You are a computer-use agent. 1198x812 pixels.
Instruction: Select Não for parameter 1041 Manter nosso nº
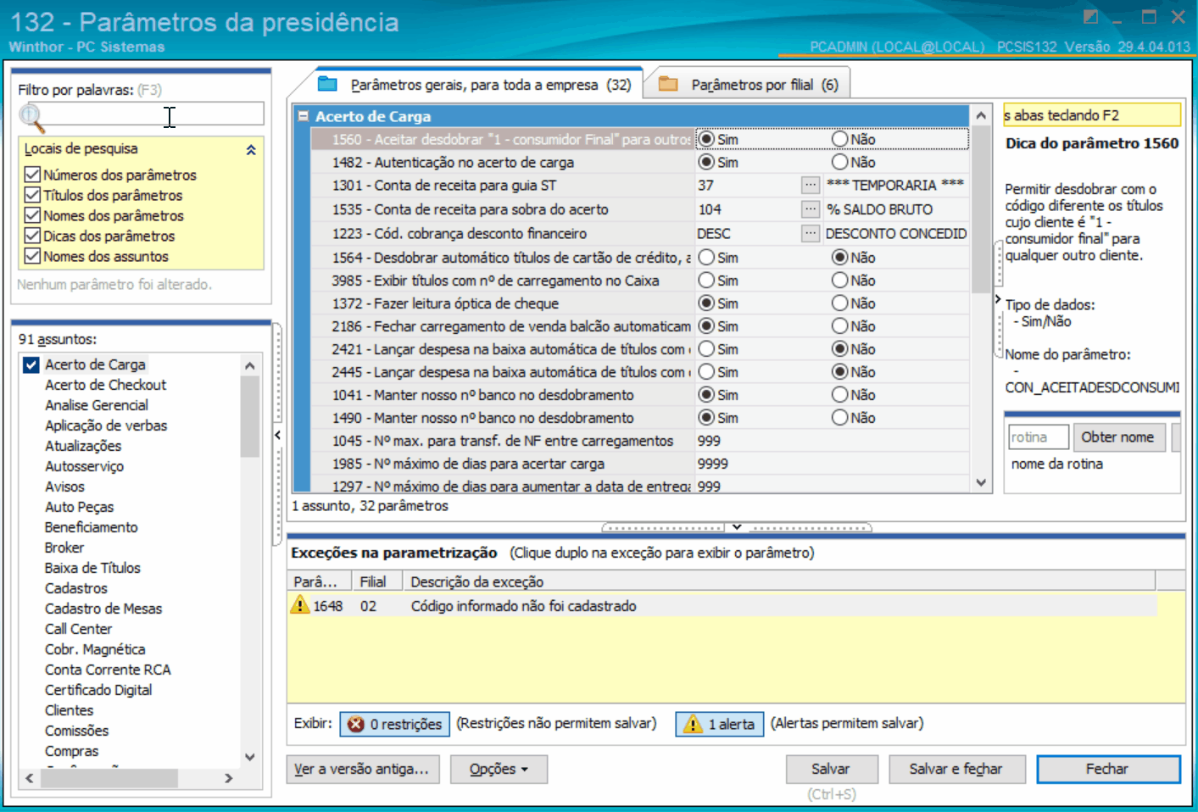(839, 394)
